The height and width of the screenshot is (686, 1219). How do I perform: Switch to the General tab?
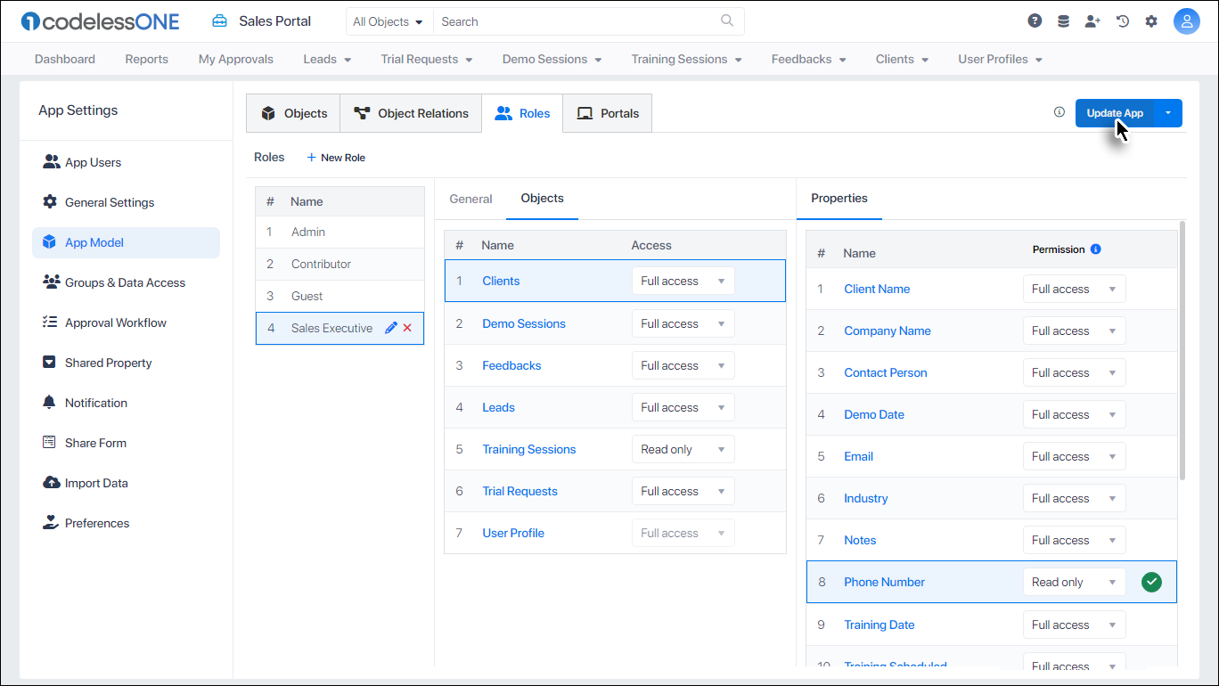point(470,199)
